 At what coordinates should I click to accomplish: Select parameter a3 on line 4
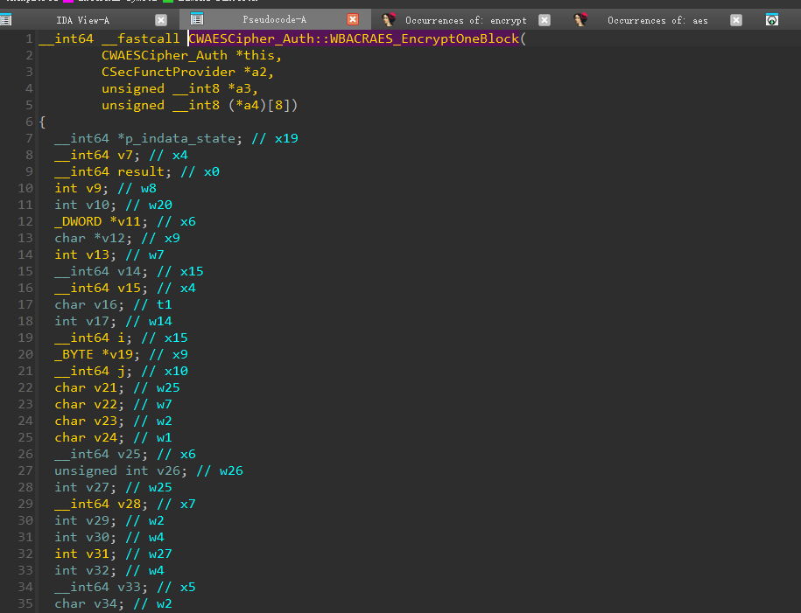pos(242,88)
